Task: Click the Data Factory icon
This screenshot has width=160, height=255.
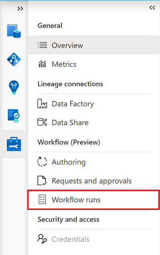Action: click(42, 103)
